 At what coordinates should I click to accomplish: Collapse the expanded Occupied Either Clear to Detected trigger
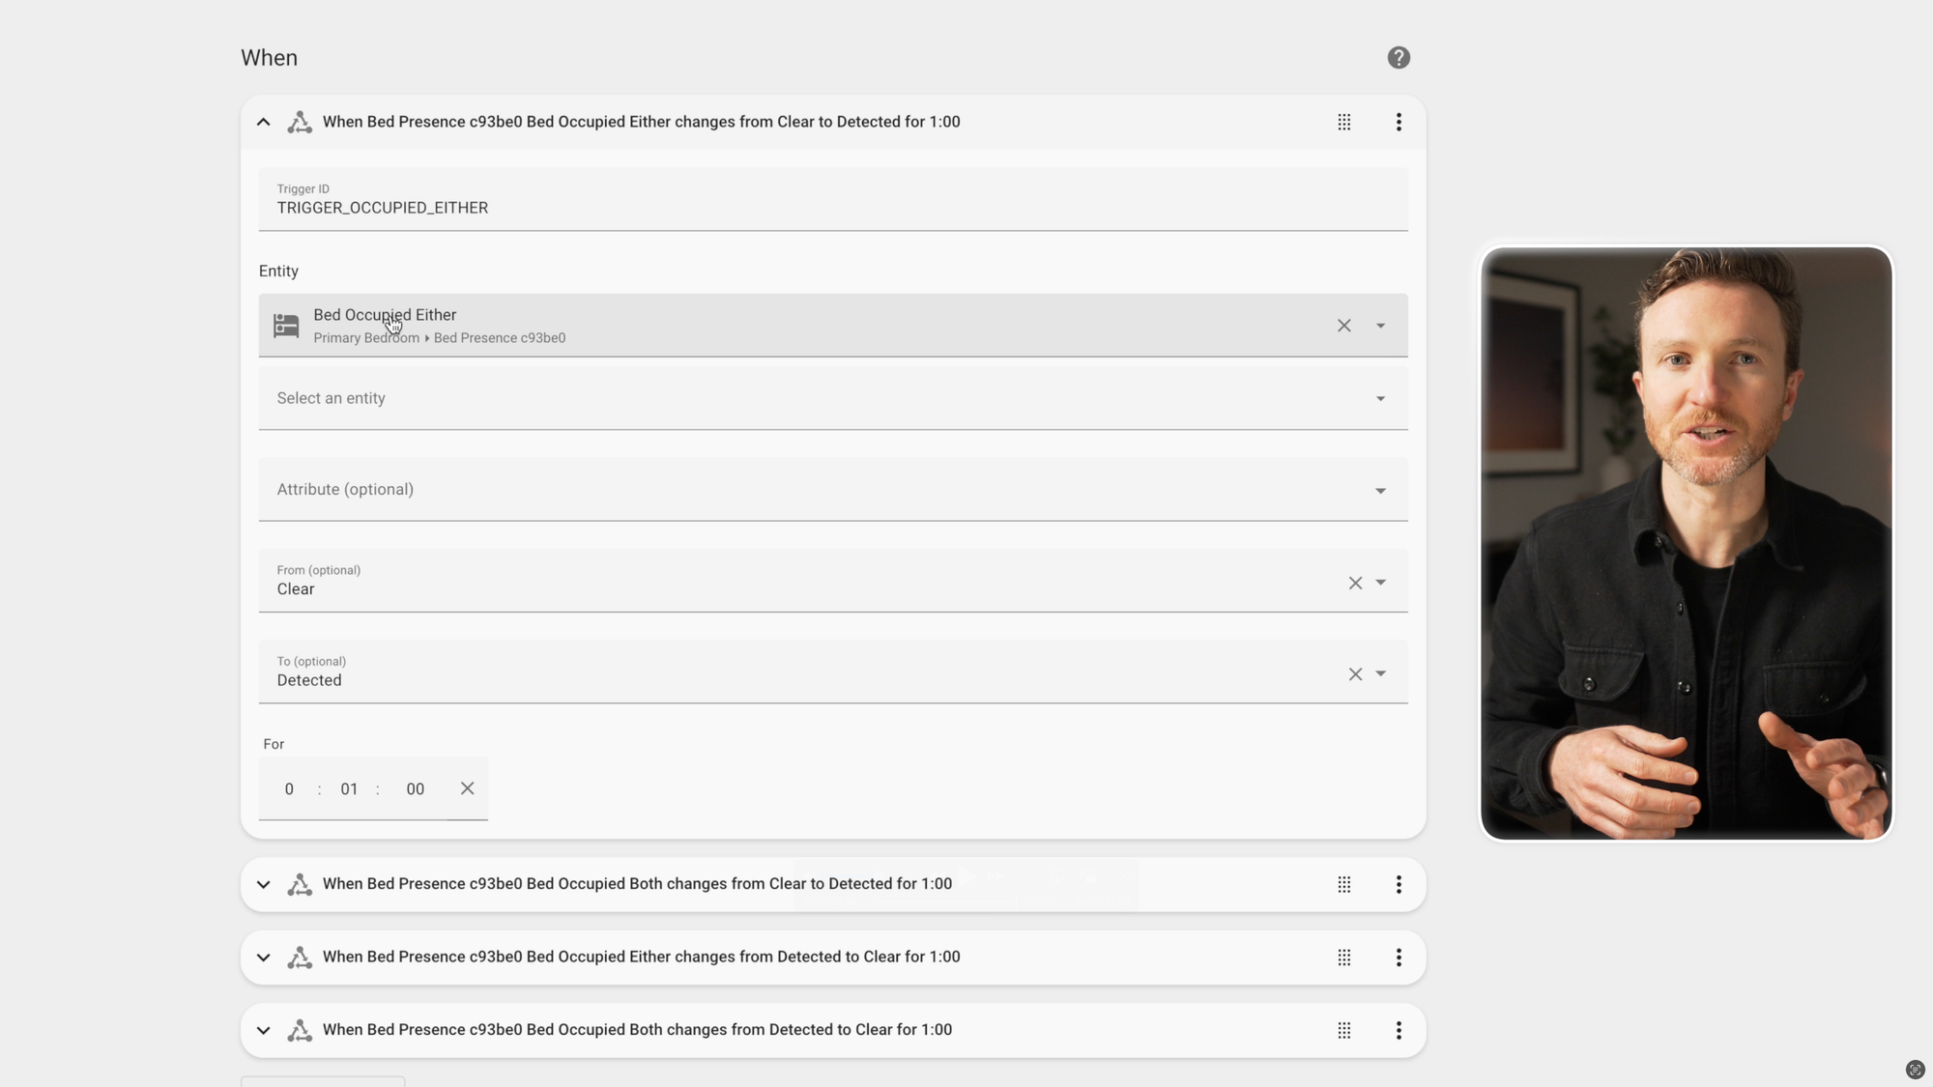[x=263, y=123]
